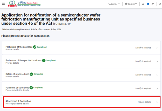The height and width of the screenshot is (111, 162).
Task: Click Modify if required for assessee particulars
Action: pyautogui.click(x=143, y=48)
